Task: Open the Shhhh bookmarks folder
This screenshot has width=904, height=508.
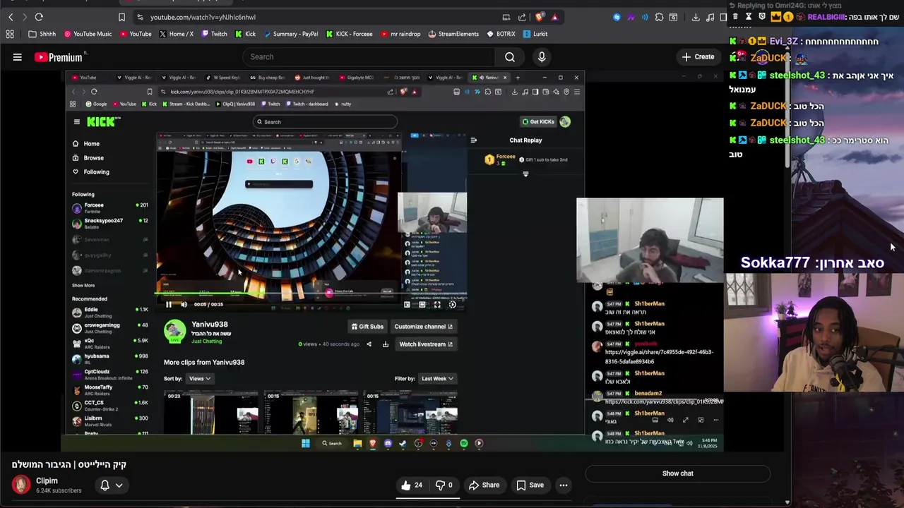Action: (42, 34)
